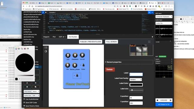The width and height of the screenshot is (194, 109).
Task: Switch to the Diagram tab
Action: [x=46, y=37]
